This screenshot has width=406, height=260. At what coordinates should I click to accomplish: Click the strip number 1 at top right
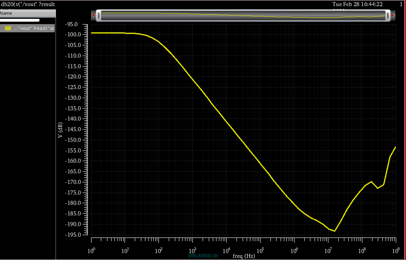point(401,4)
